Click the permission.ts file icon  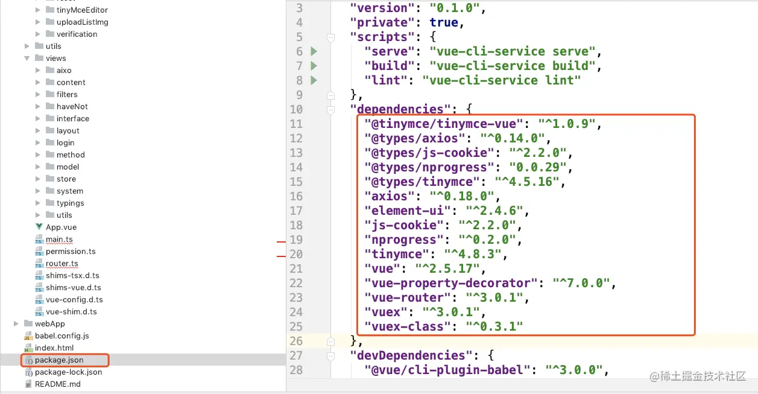click(40, 252)
